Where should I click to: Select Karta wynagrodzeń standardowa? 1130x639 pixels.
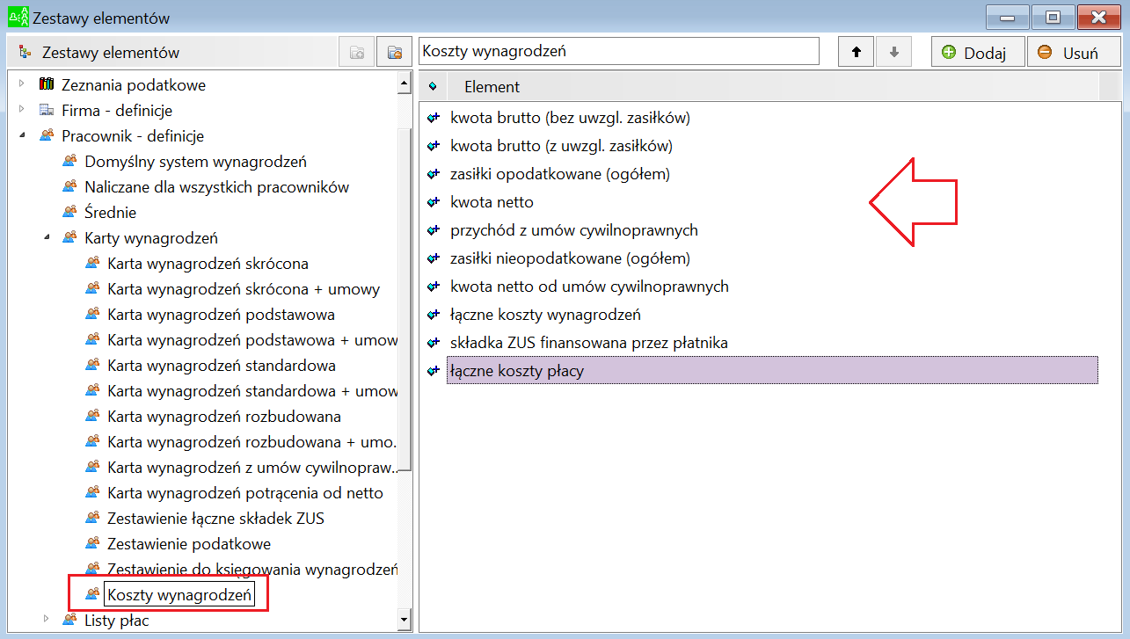(222, 366)
